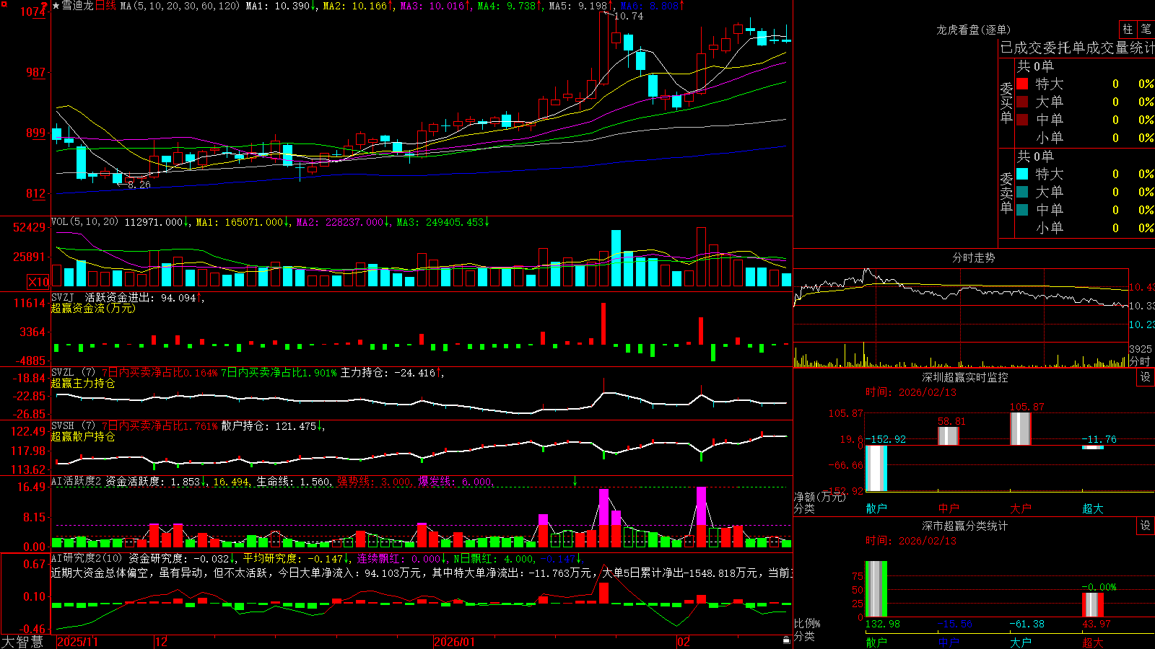The height and width of the screenshot is (649, 1155).
Task: Click the 时间: 2026/02/13 label in 实时监控
Action: pyautogui.click(x=911, y=392)
